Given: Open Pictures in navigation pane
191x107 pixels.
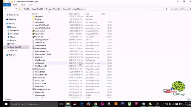Looking at the screenshot, I should coord(13,40).
